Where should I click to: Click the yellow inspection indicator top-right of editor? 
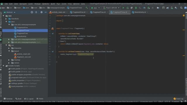point(184,15)
